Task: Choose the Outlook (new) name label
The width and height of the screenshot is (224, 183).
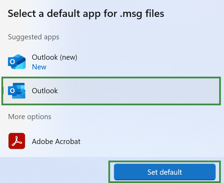Action: [x=54, y=57]
